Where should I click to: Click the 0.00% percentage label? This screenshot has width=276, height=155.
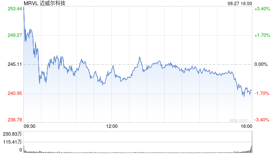click(x=261, y=65)
